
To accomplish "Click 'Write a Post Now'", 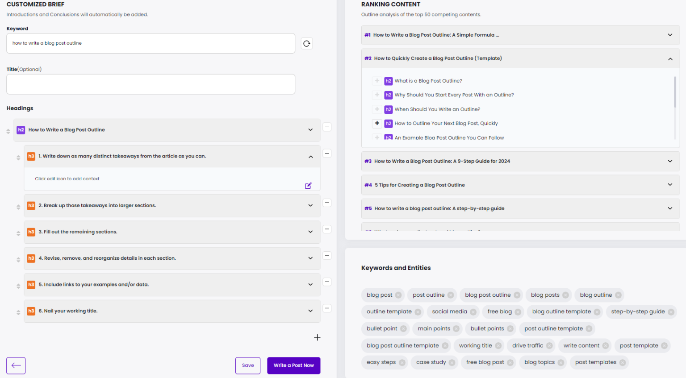I will pos(293,365).
